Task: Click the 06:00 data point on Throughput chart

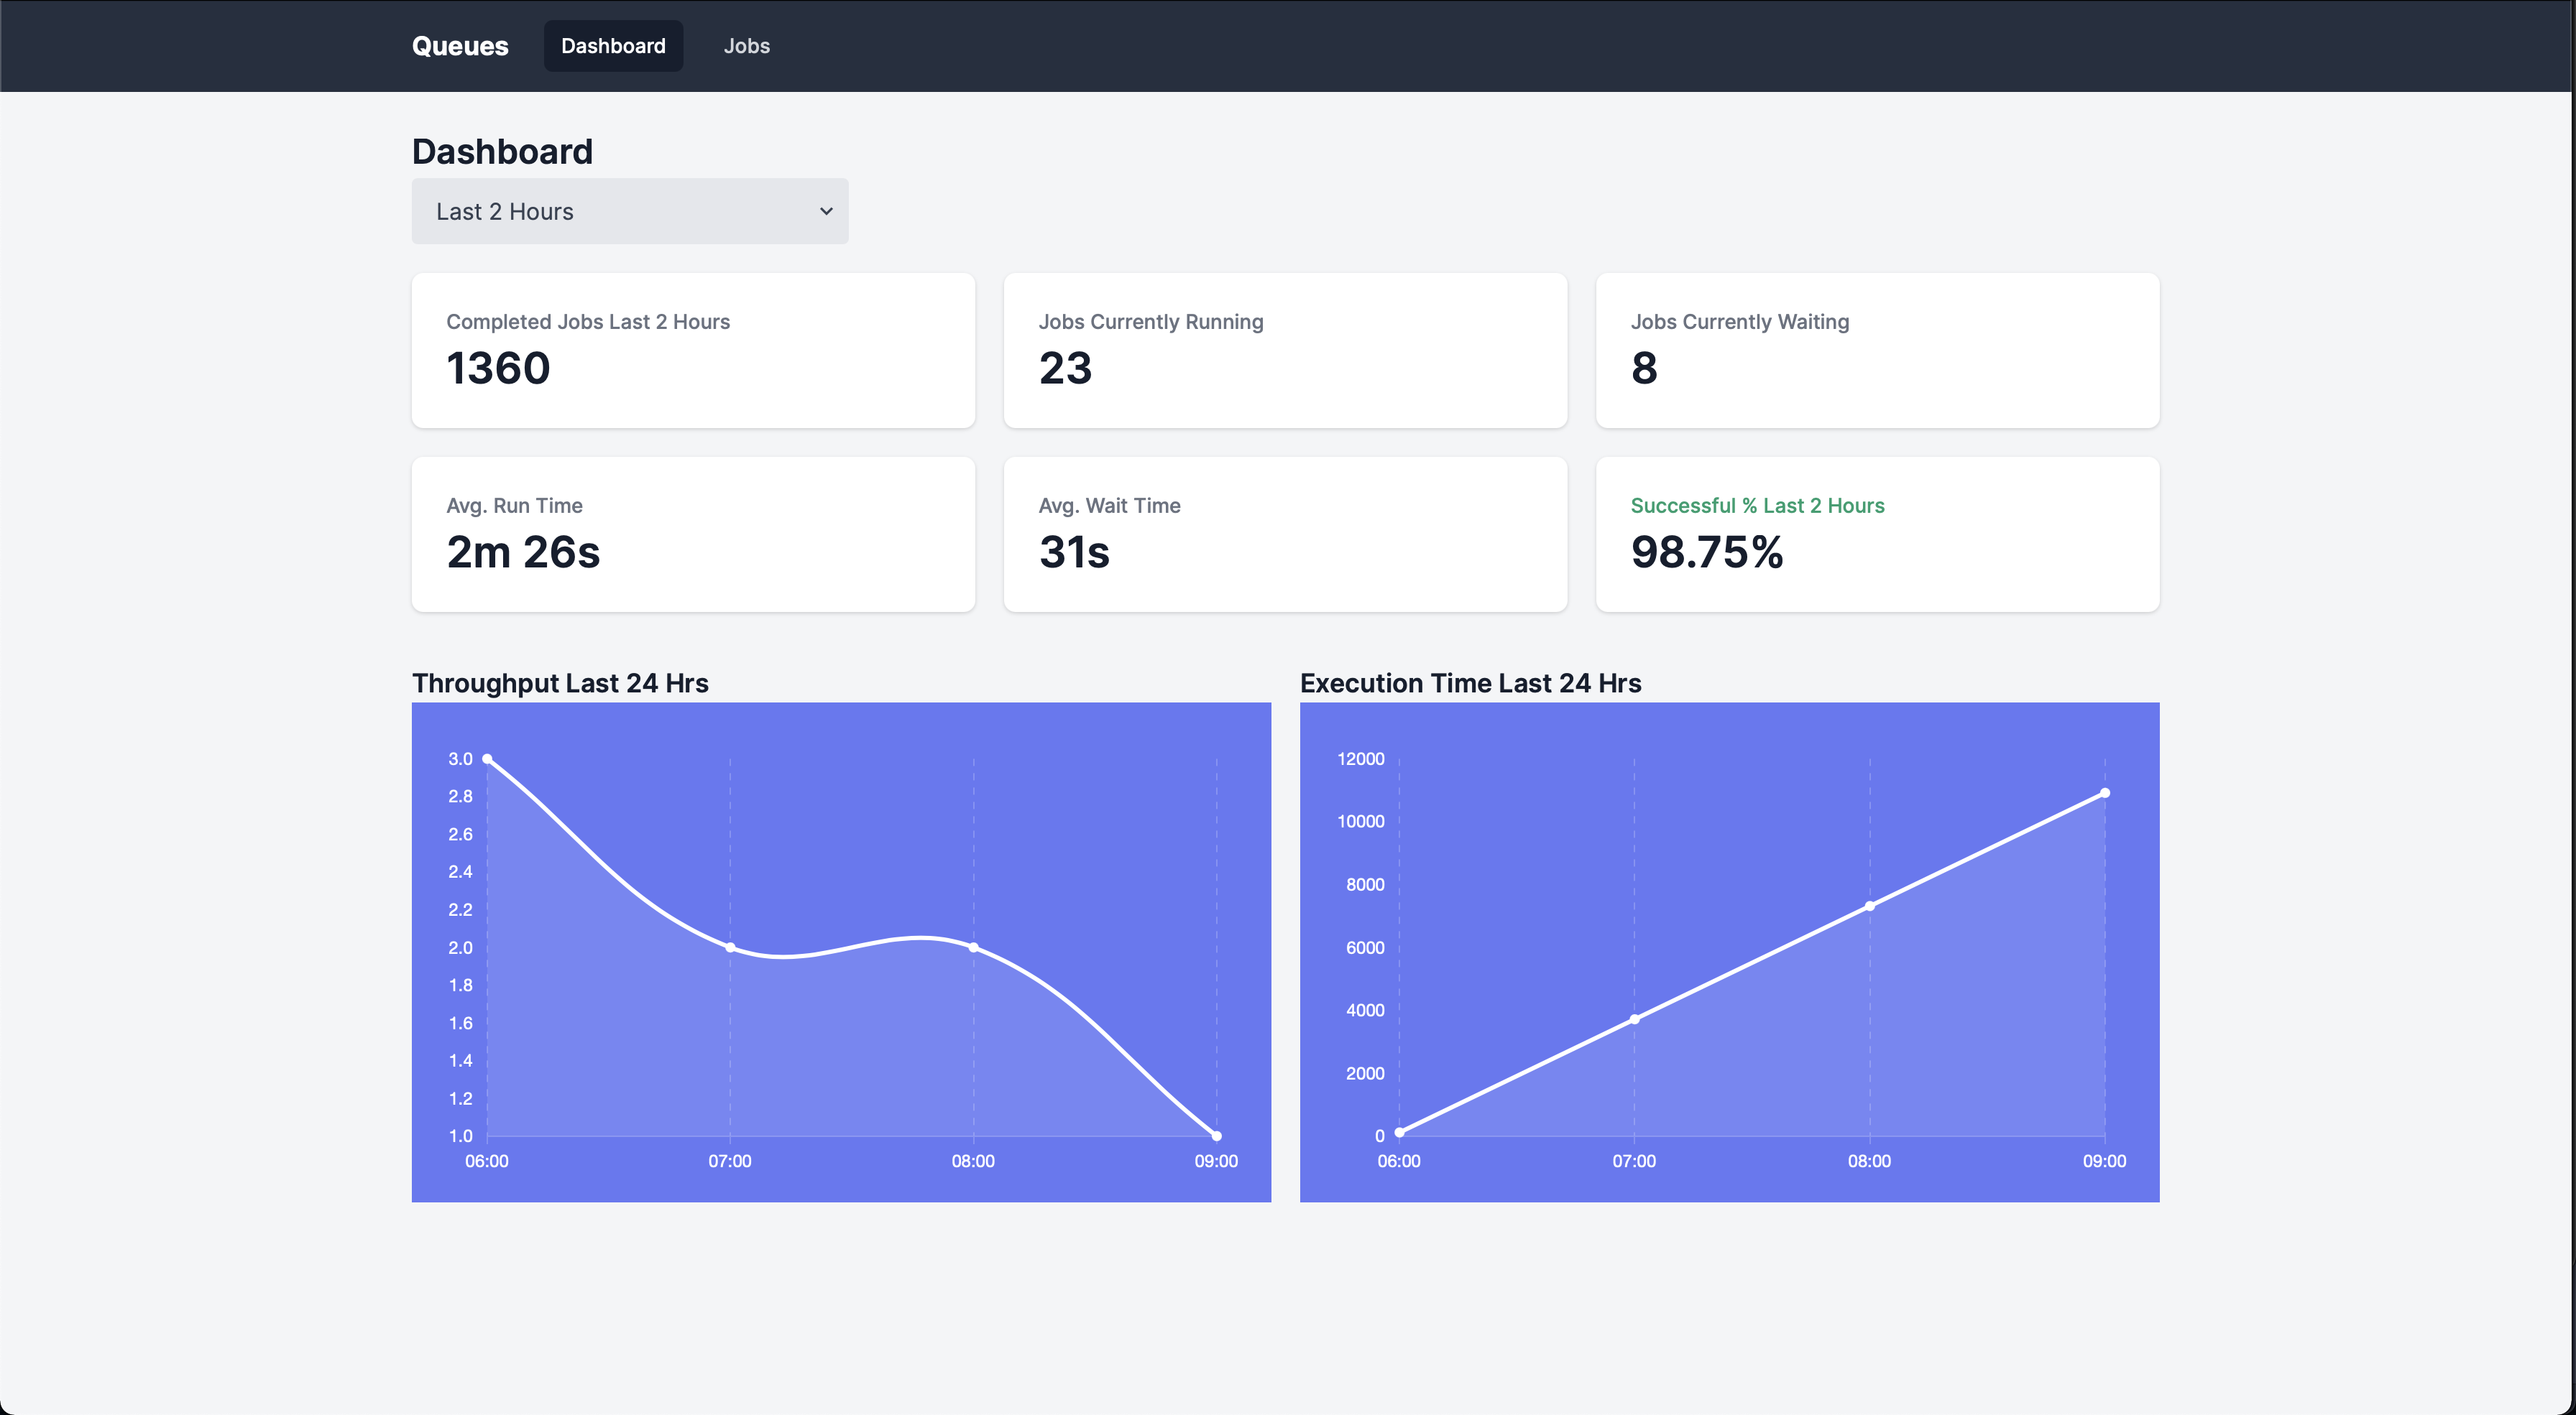Action: point(488,758)
